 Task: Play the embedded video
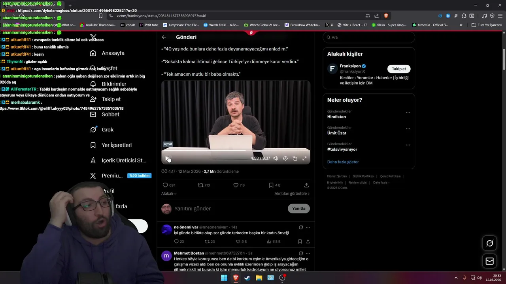pos(168,158)
